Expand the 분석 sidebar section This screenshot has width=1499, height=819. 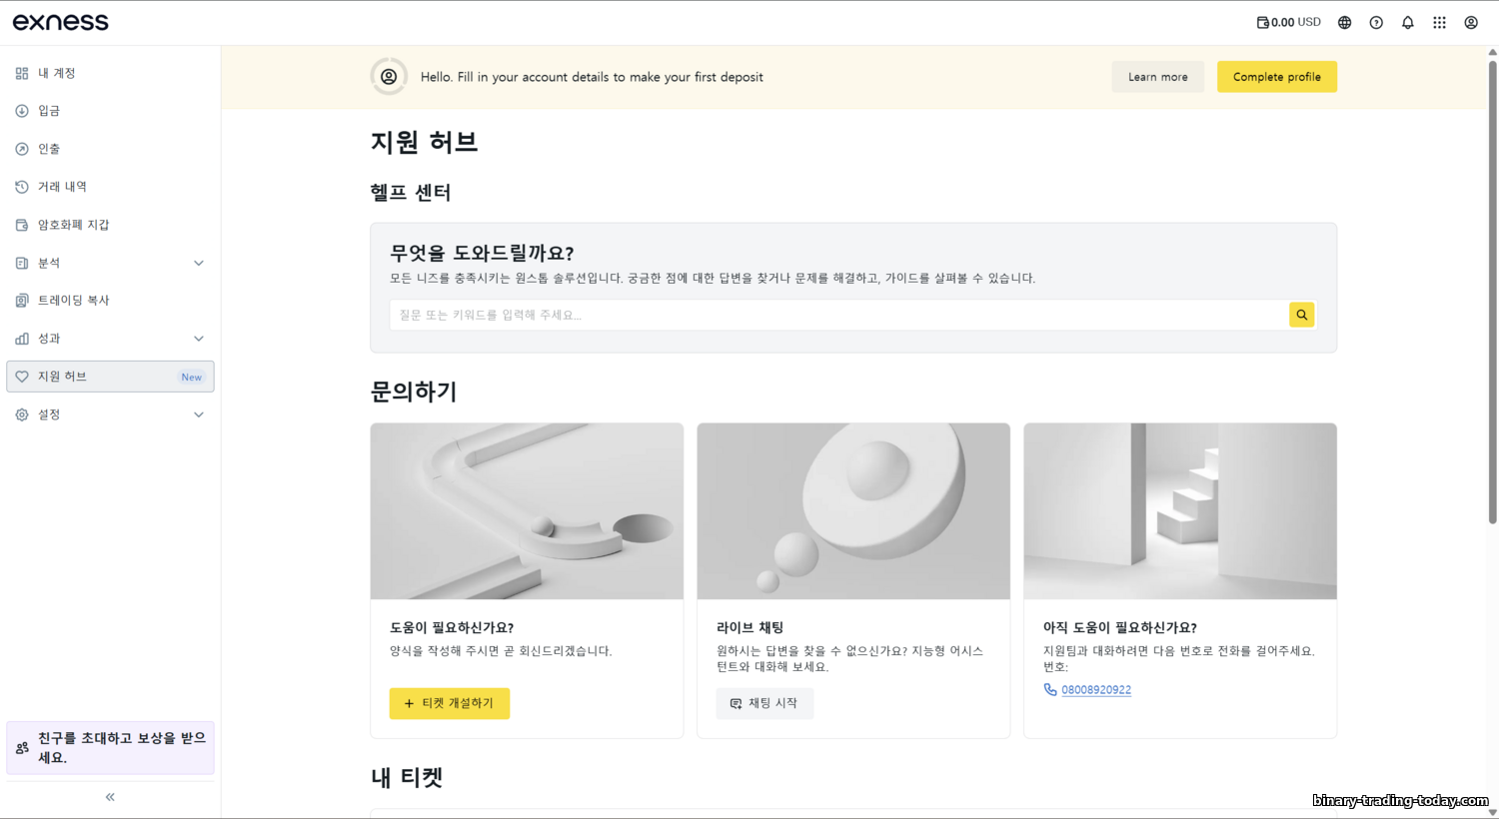[198, 263]
